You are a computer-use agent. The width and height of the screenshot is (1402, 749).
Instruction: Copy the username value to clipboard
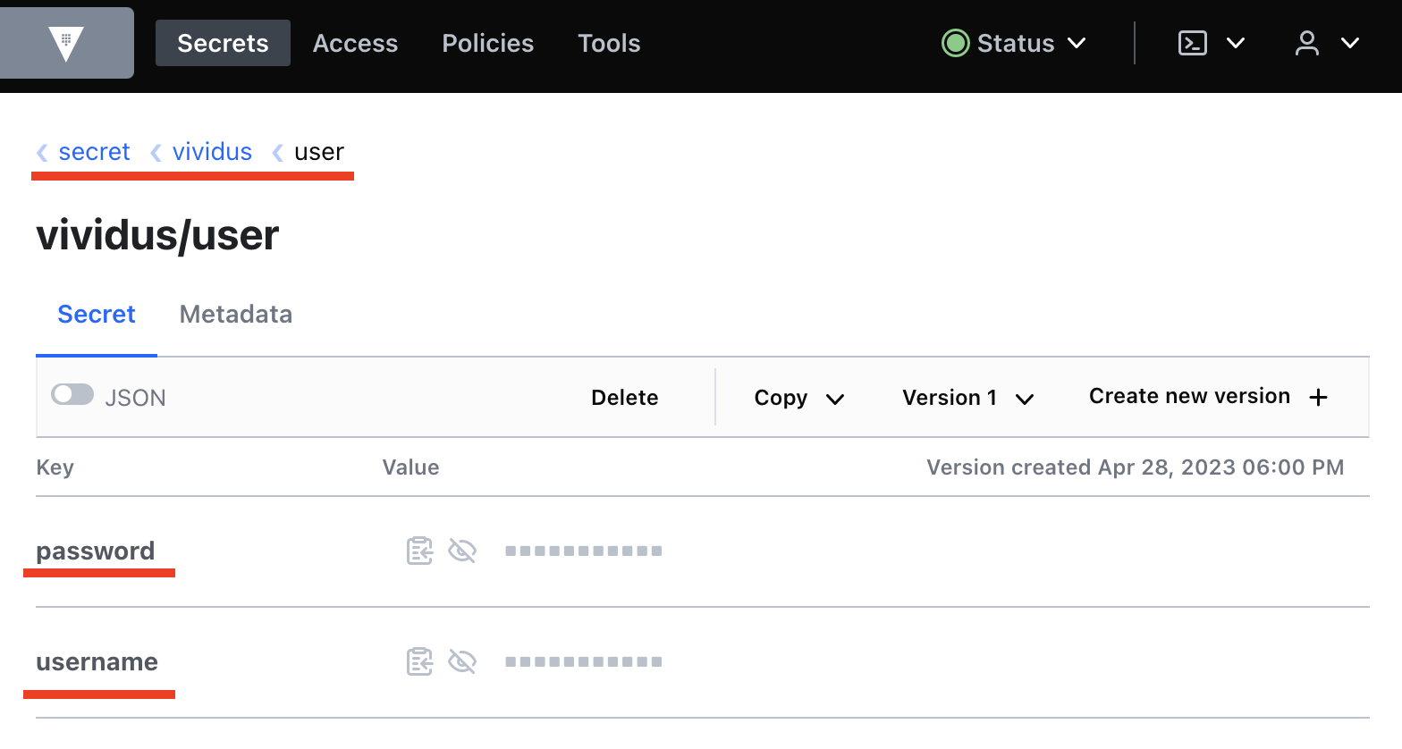pyautogui.click(x=419, y=661)
